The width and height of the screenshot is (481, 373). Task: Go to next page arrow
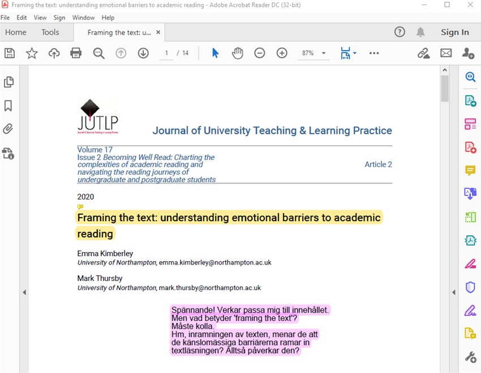click(x=143, y=53)
